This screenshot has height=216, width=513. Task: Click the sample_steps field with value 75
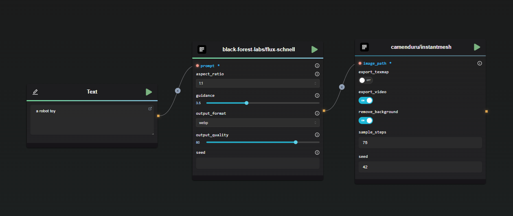(420, 143)
